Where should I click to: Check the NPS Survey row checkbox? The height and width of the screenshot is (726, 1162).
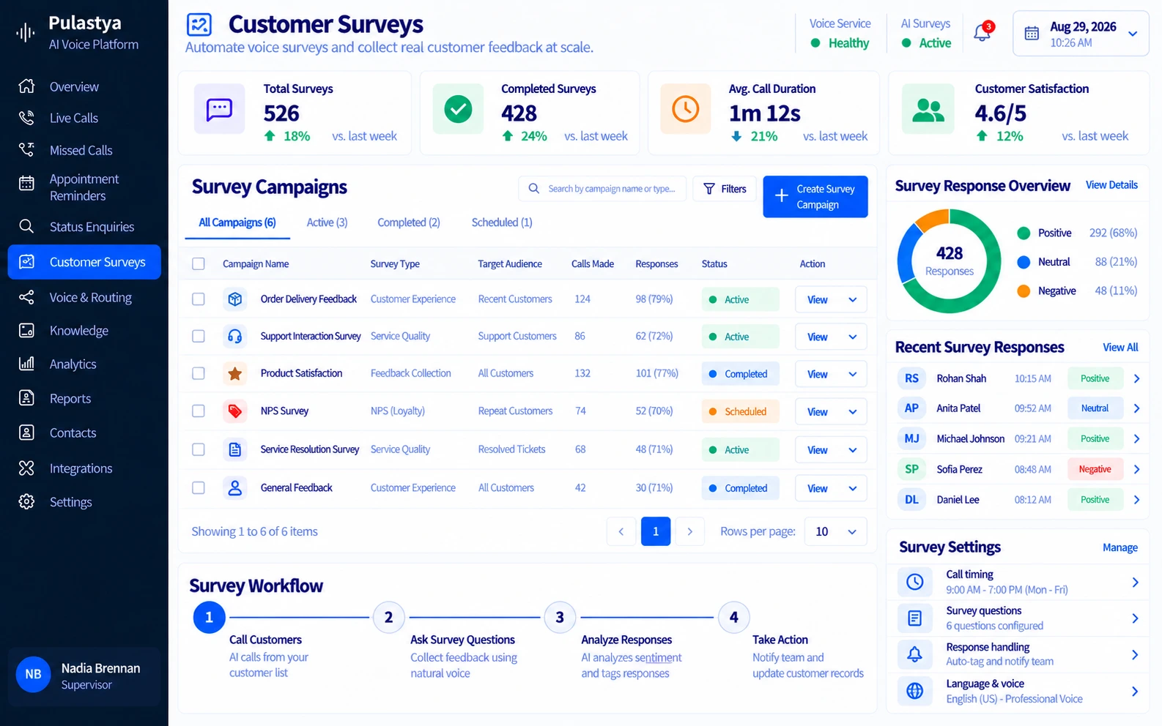[x=199, y=411]
